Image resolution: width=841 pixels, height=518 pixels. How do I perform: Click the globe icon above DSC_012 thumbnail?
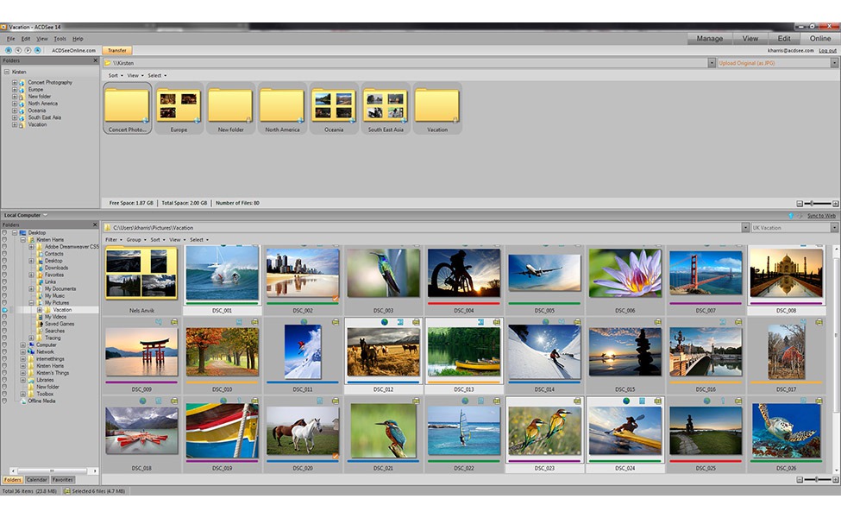(385, 322)
